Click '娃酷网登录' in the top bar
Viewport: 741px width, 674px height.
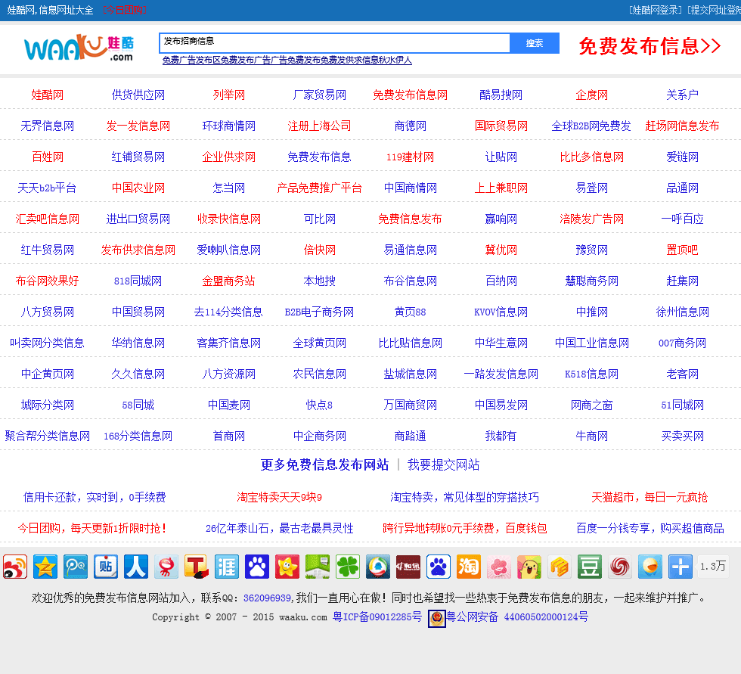click(x=656, y=10)
